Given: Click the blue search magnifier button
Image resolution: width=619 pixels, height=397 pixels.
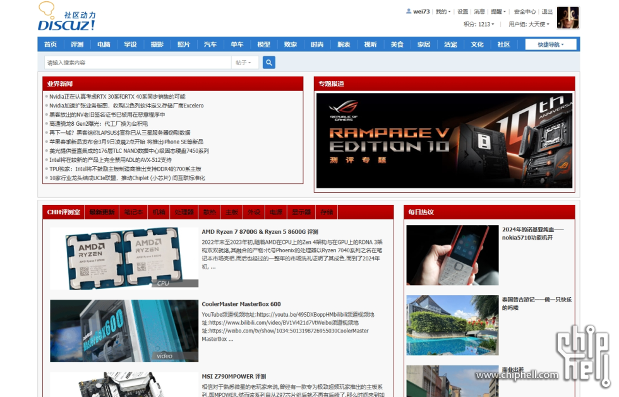Looking at the screenshot, I should (x=269, y=63).
